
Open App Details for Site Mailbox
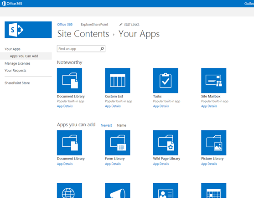pyautogui.click(x=209, y=106)
